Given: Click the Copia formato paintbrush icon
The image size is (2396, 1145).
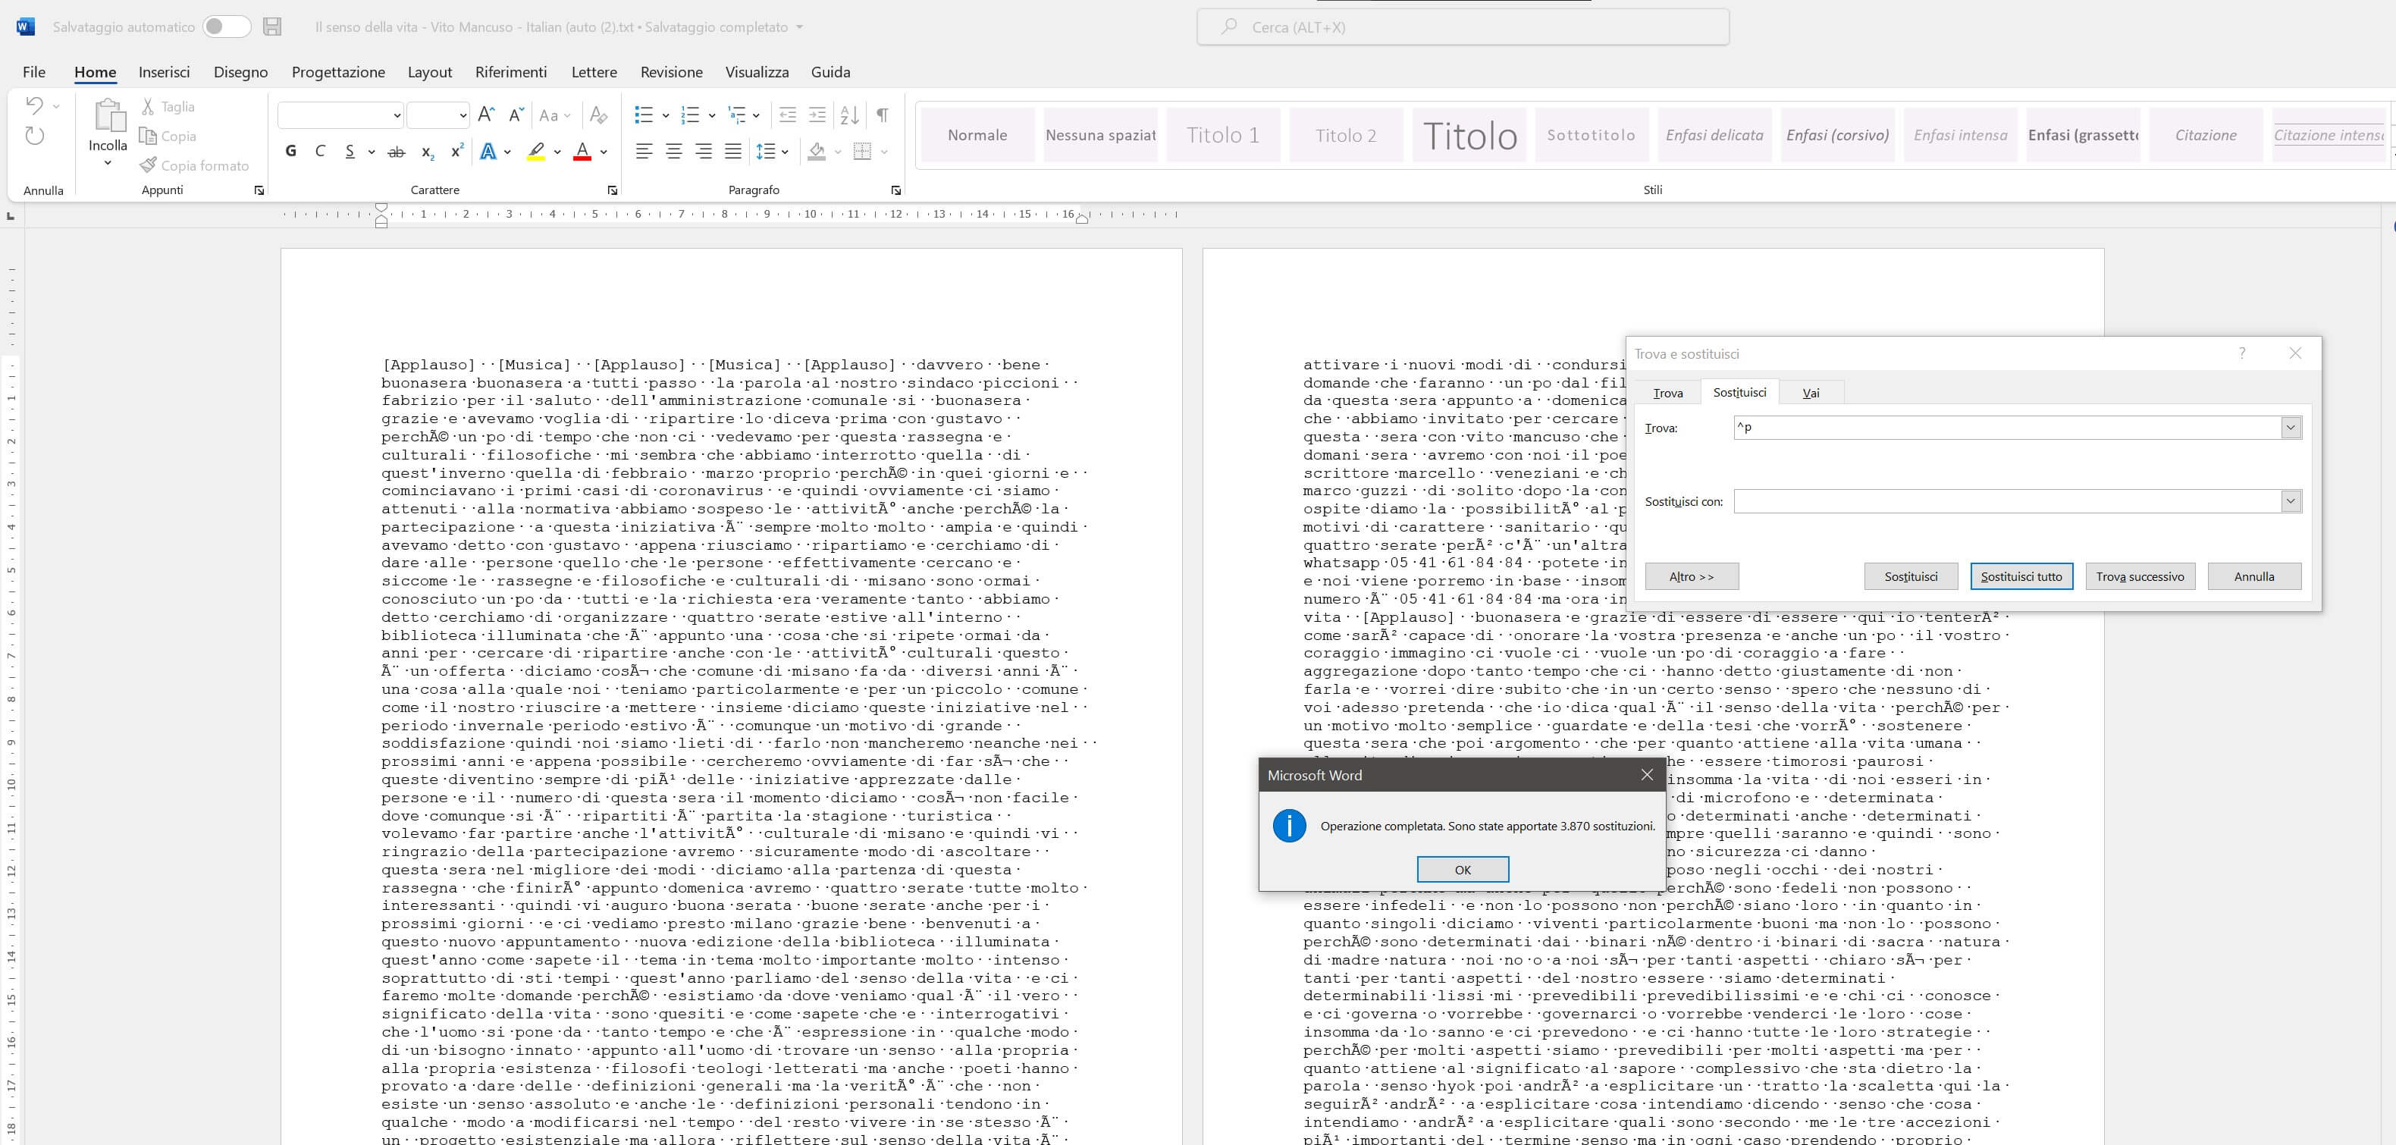Looking at the screenshot, I should click(148, 165).
